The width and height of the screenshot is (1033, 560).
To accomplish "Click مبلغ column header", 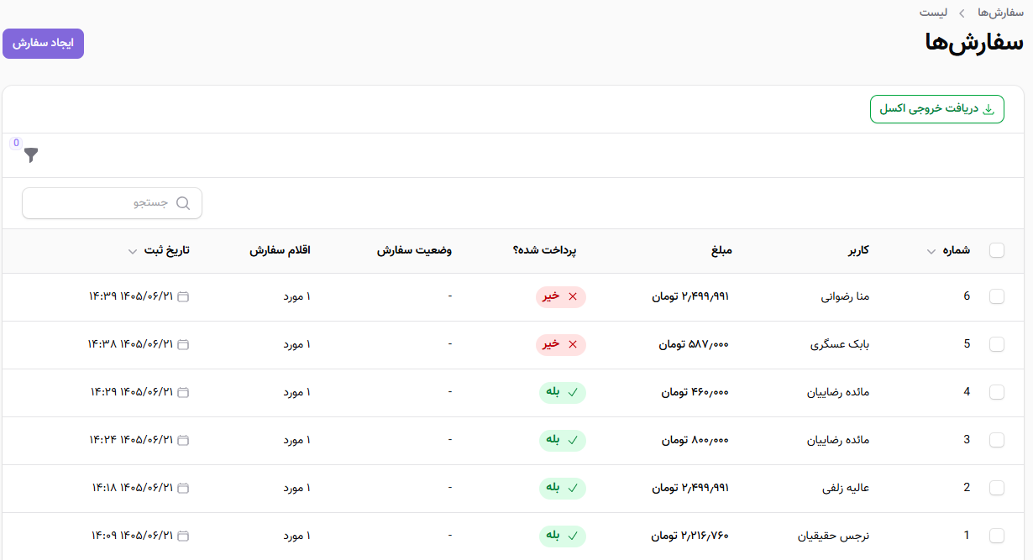I will pos(722,250).
